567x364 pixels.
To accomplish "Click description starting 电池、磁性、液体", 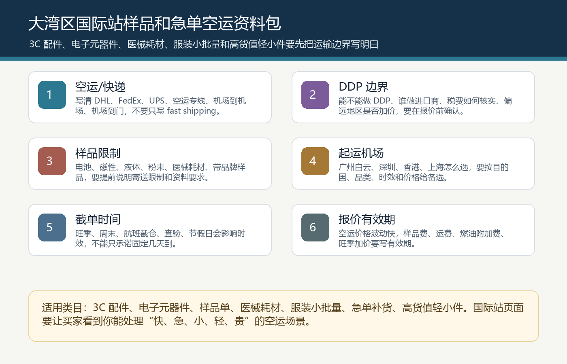I will click(x=160, y=172).
